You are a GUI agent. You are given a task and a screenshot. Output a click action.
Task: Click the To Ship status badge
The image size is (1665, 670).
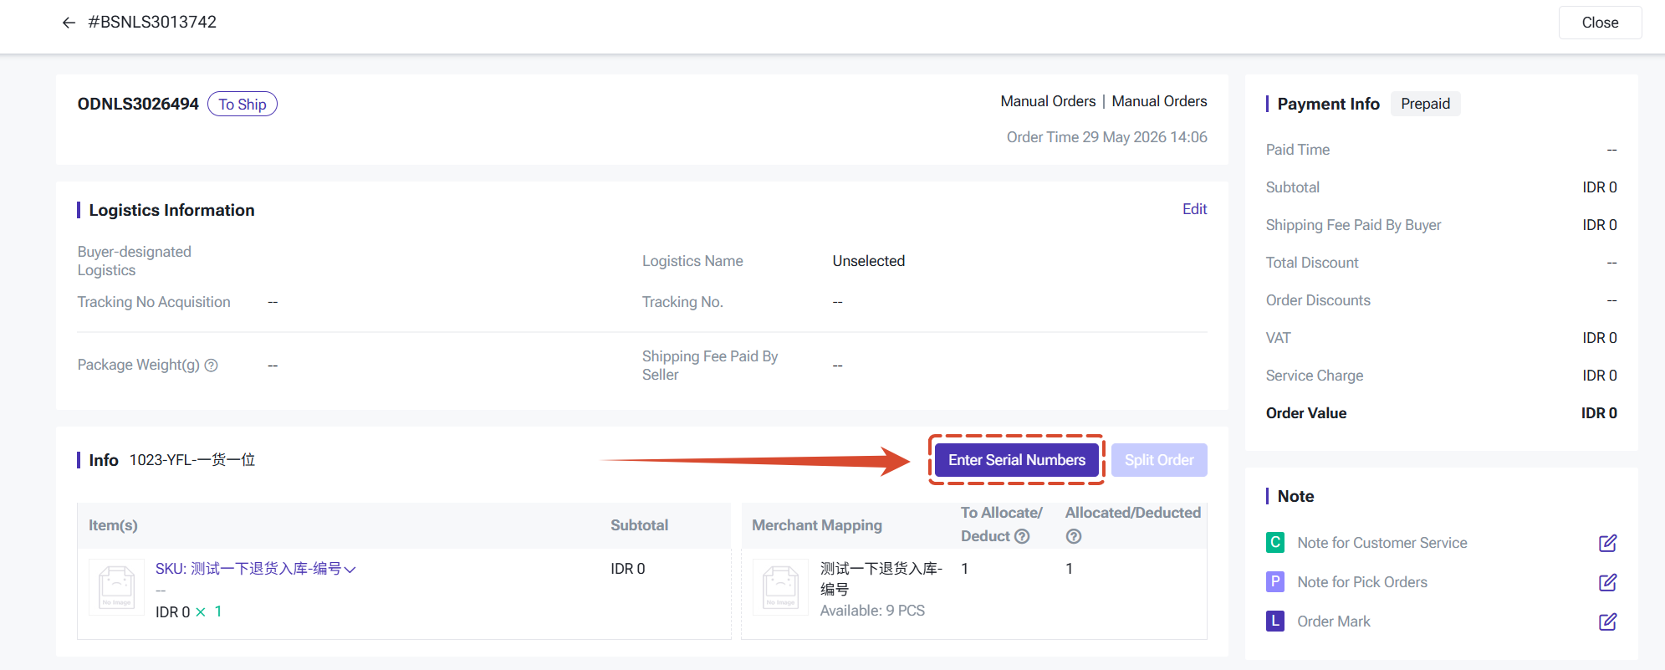click(243, 104)
